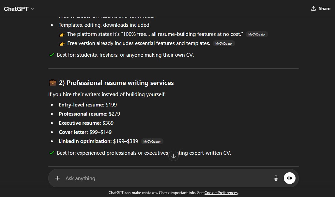Attach a file using the plus icon

click(x=57, y=178)
